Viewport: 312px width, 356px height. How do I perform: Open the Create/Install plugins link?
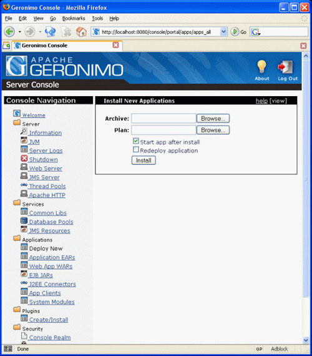[x=49, y=320]
